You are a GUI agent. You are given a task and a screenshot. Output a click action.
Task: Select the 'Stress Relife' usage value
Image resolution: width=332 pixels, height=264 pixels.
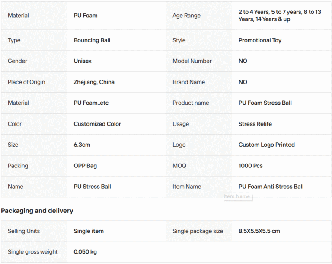(255, 124)
